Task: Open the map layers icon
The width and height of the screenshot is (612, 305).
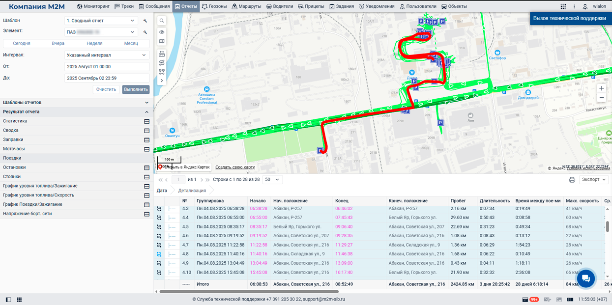Action: pos(162,41)
